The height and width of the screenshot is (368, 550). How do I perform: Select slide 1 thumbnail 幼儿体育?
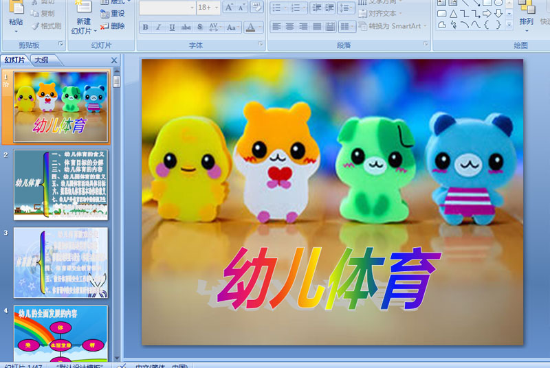point(60,106)
